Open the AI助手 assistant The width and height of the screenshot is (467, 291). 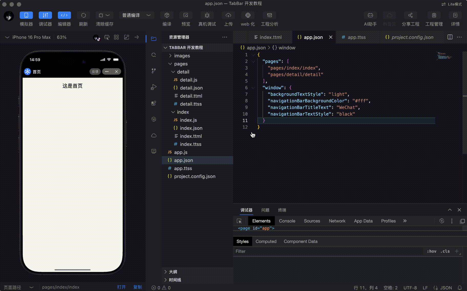pos(370,15)
